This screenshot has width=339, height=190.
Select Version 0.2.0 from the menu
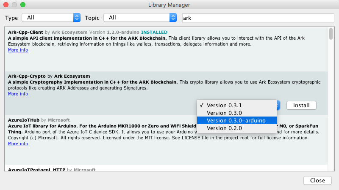pyautogui.click(x=224, y=128)
